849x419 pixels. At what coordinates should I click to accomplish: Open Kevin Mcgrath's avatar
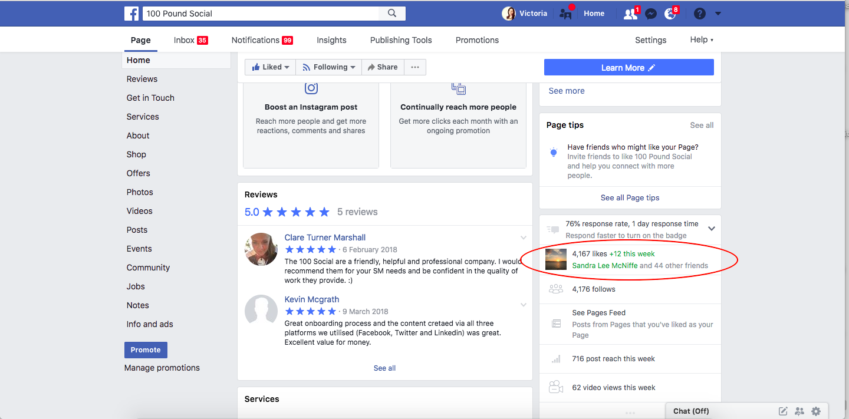(261, 311)
